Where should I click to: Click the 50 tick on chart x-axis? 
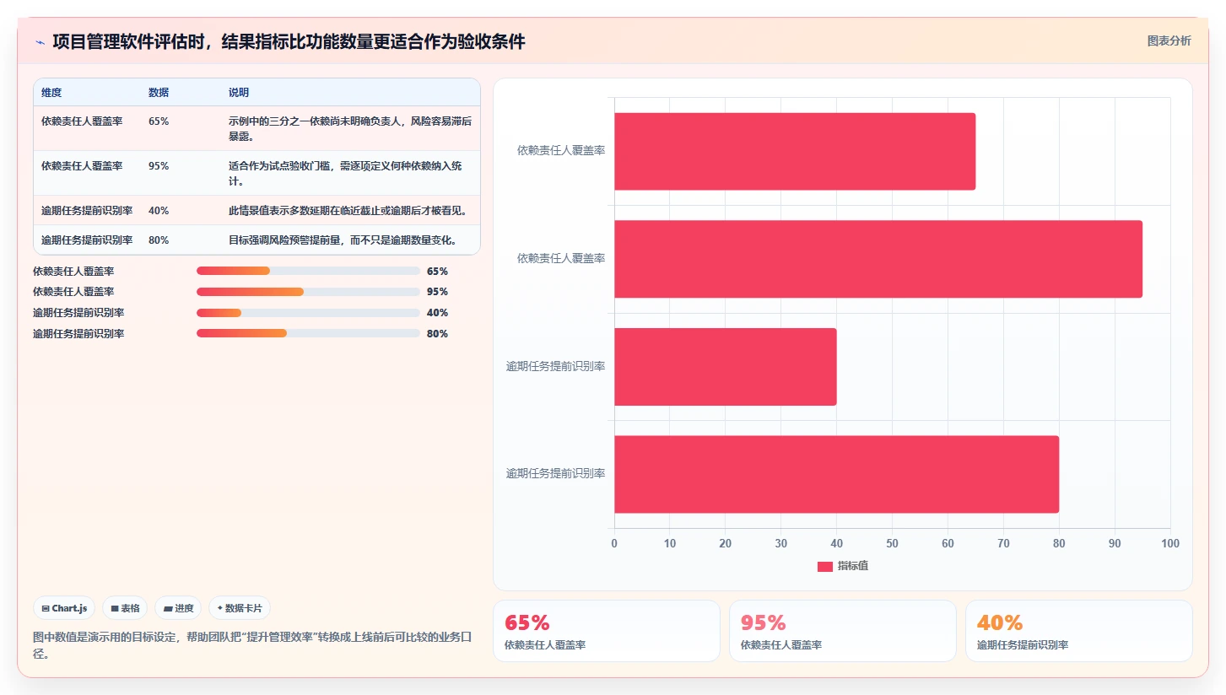[x=893, y=543]
